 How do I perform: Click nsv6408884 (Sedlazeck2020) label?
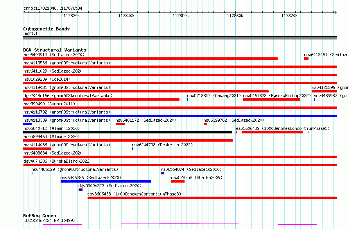[x=54, y=153]
